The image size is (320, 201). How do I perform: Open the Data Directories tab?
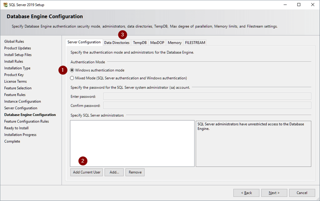[117, 43]
